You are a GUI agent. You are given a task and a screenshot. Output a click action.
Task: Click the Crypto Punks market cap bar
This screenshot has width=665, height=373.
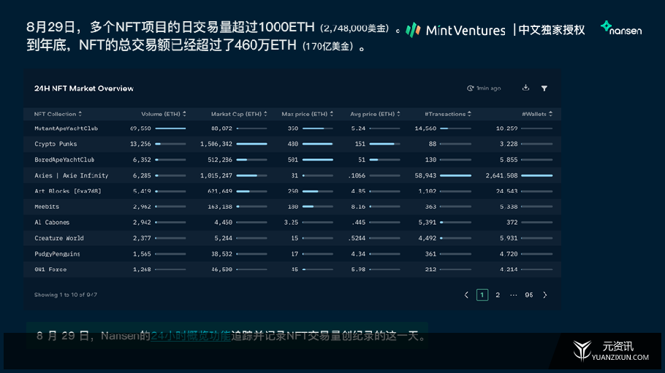[251, 144]
